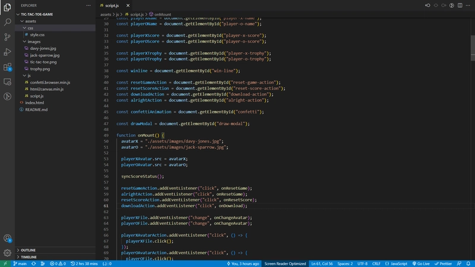Click the Prettier status item
The image size is (475, 267).
[443, 263]
